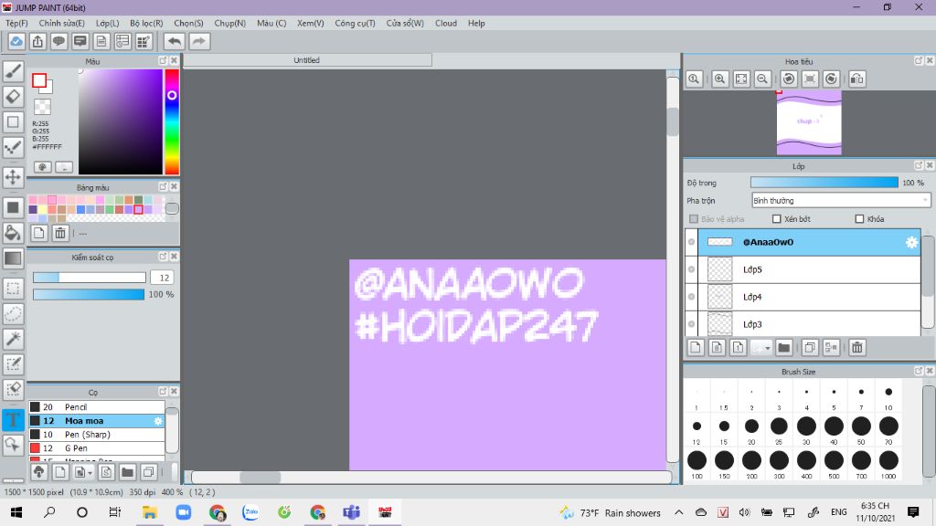The height and width of the screenshot is (526, 936).
Task: Open the Chỉnh sửa(E) menu
Action: pyautogui.click(x=61, y=23)
